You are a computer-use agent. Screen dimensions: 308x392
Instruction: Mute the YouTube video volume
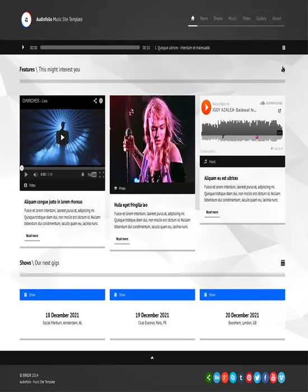[x=35, y=175]
